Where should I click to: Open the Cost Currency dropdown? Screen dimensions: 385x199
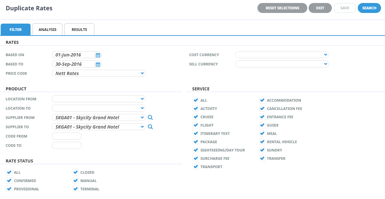(282, 55)
